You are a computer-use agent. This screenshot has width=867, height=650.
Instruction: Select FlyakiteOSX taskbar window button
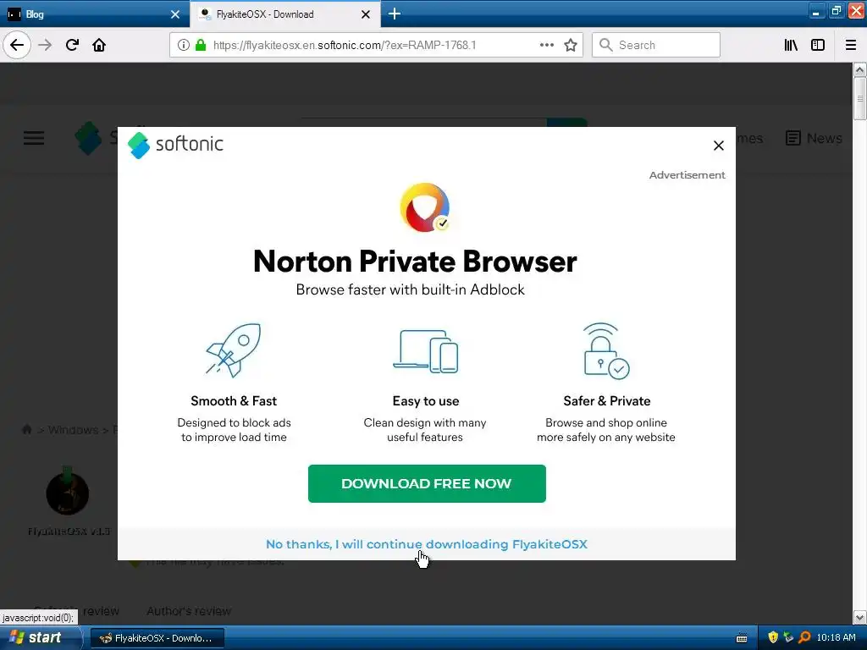[x=157, y=638]
